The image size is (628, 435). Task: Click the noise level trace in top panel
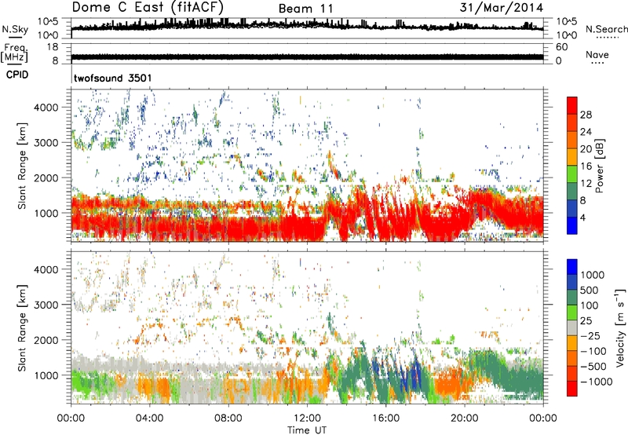coord(307,25)
